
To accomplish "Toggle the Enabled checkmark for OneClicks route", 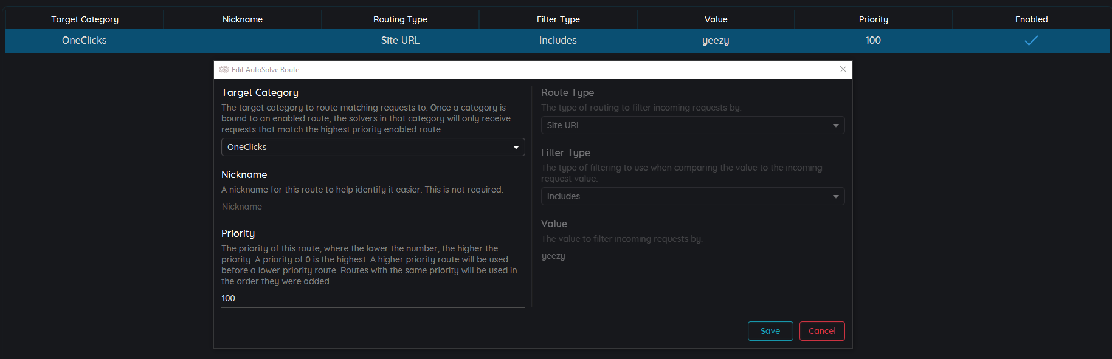I will pyautogui.click(x=1031, y=41).
